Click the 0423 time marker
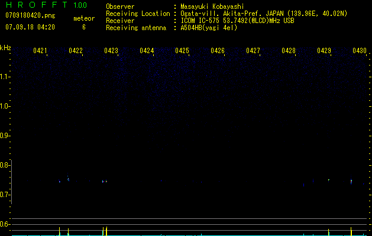The width and height of the screenshot is (372, 236). point(111,51)
